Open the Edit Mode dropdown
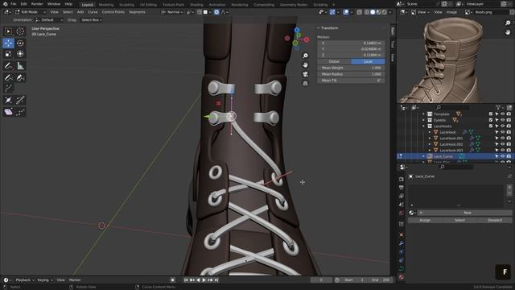515x290 pixels. [31, 12]
